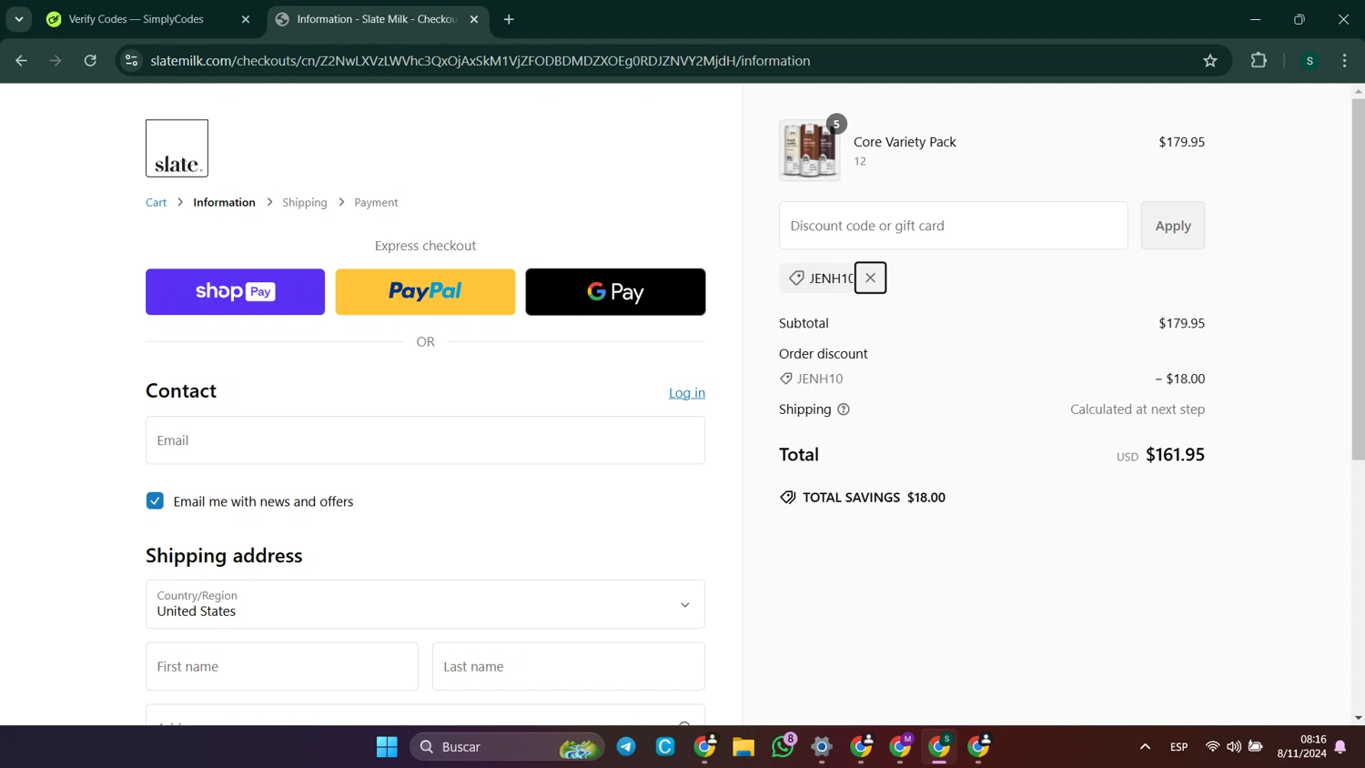
Task: Select the Information - Slate Milk checkout tab
Action: click(x=378, y=19)
